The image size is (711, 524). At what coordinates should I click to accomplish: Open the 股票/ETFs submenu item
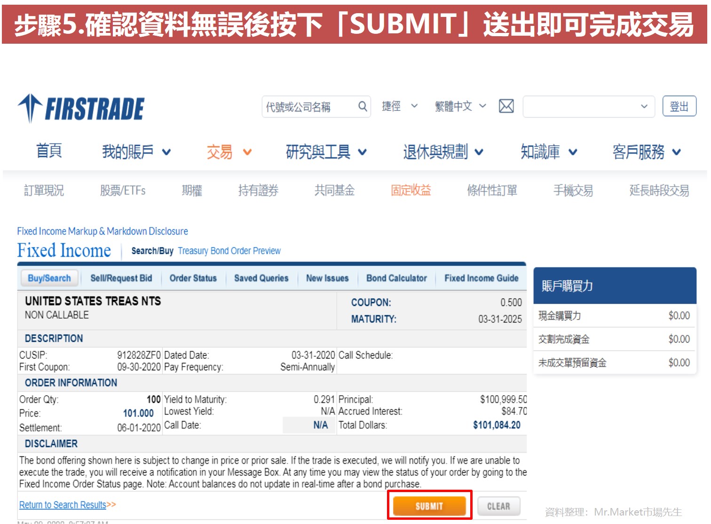123,190
